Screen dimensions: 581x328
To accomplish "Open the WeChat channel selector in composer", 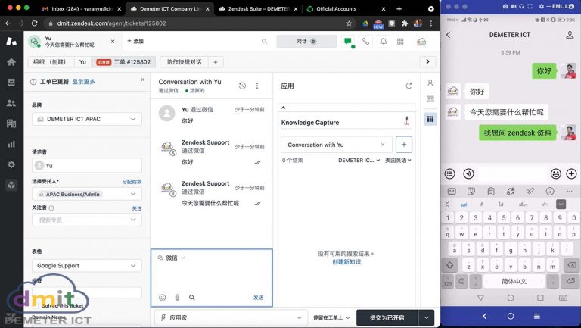I will click(172, 258).
